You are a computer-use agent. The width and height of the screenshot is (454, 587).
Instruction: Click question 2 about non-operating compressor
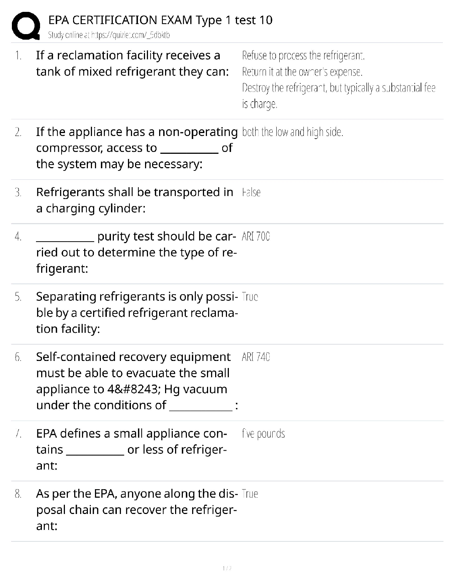click(136, 148)
